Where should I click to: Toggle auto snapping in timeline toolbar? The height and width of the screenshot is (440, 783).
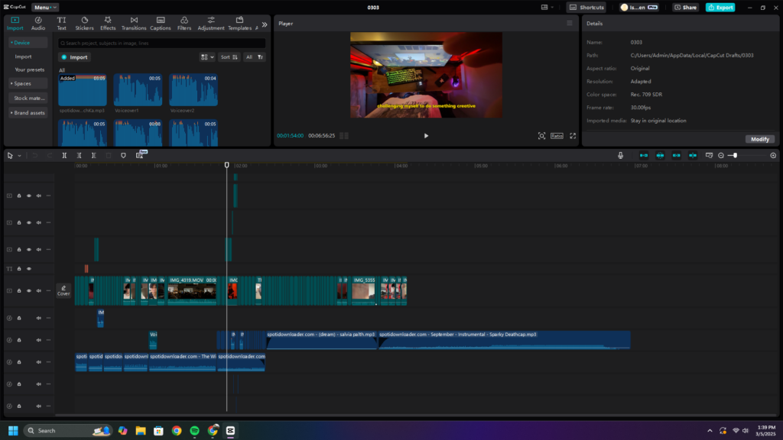pyautogui.click(x=660, y=156)
